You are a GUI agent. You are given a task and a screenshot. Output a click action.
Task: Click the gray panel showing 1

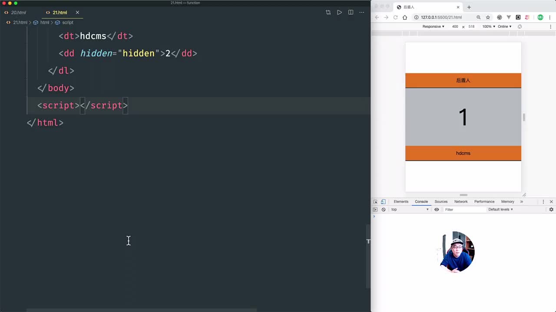coord(463,117)
